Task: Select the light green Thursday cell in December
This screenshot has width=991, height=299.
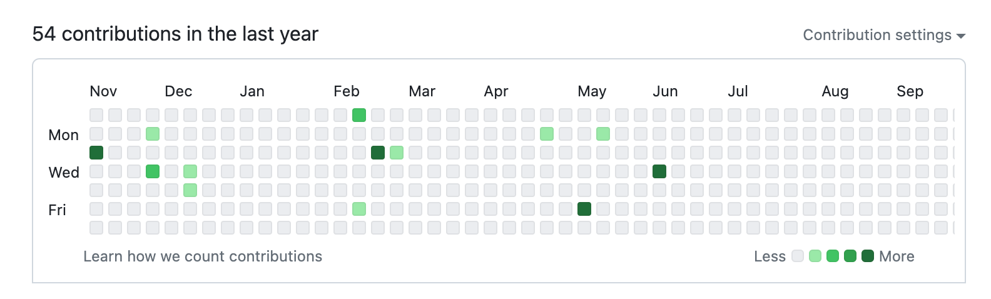Action: click(190, 190)
